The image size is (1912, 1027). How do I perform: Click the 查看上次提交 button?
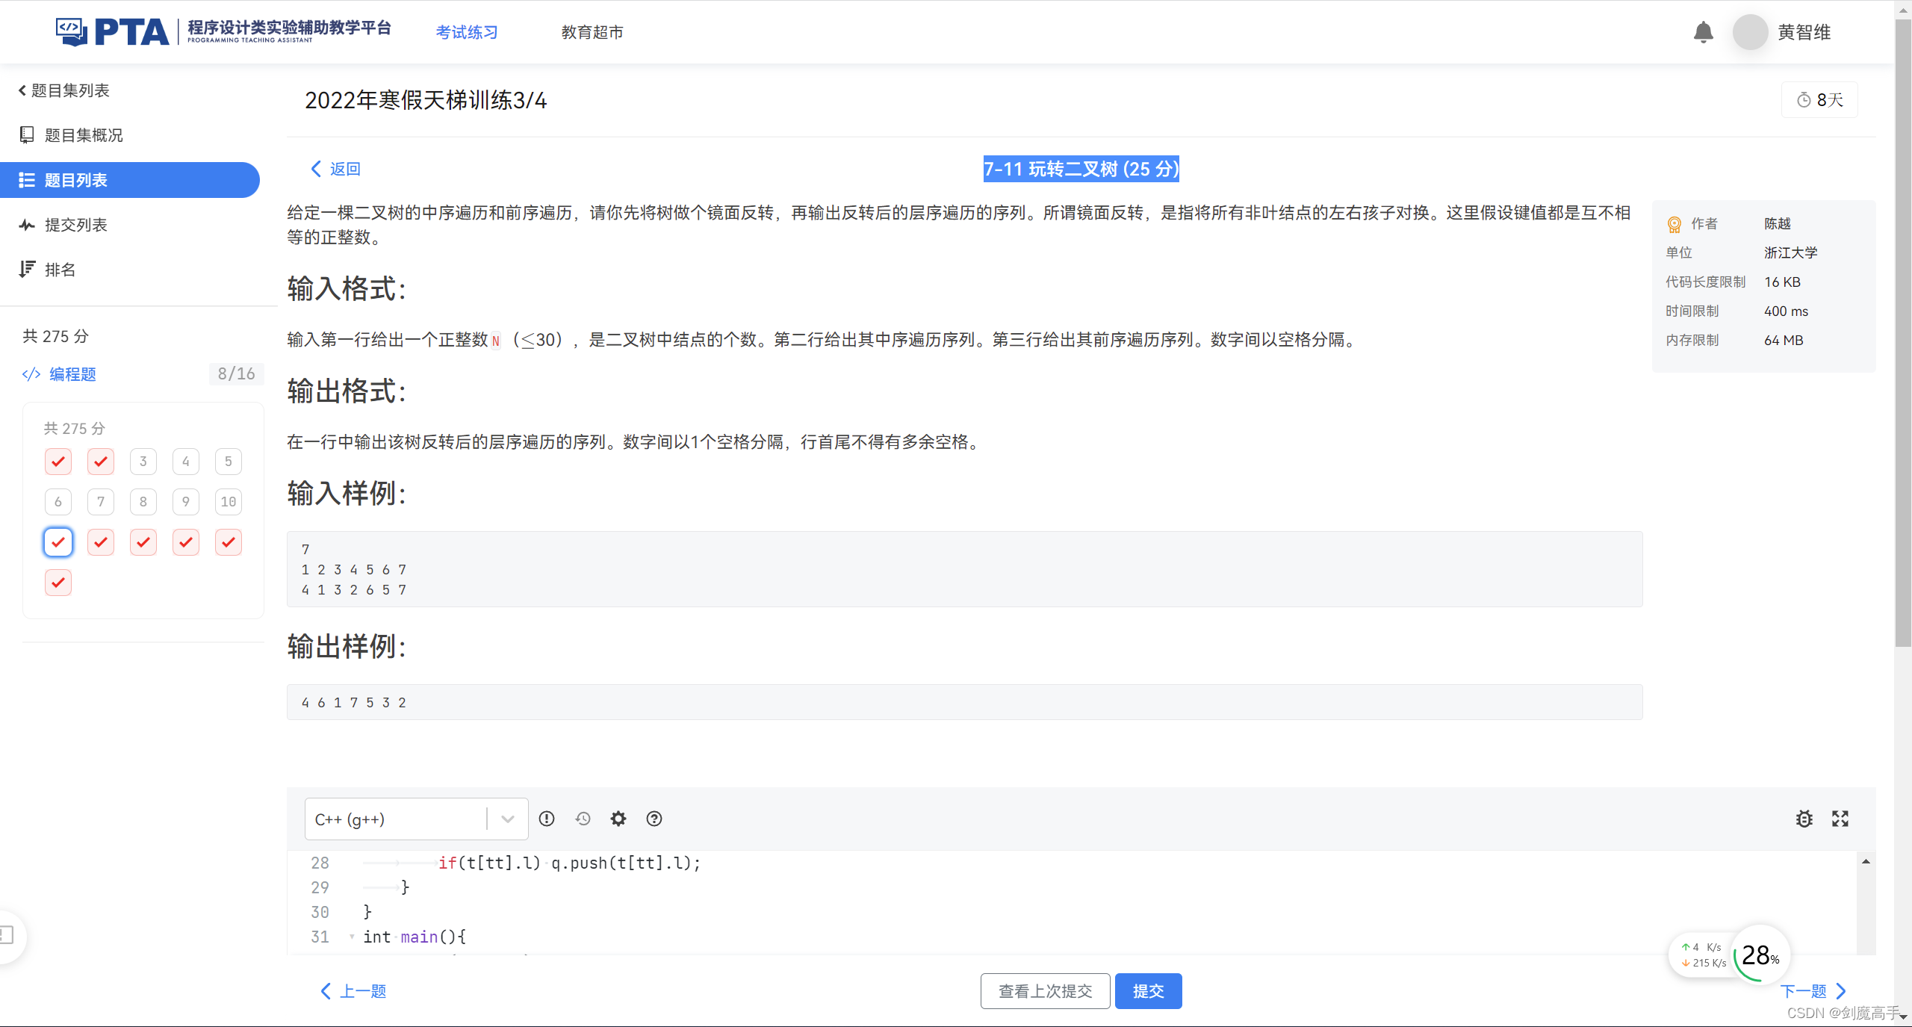1045,991
